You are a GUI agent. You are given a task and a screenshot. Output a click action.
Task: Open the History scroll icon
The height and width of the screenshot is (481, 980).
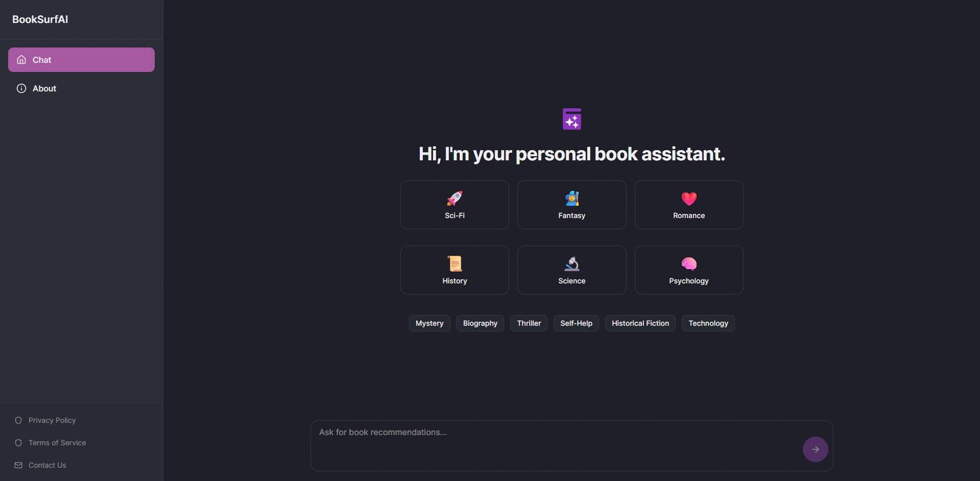coord(454,263)
